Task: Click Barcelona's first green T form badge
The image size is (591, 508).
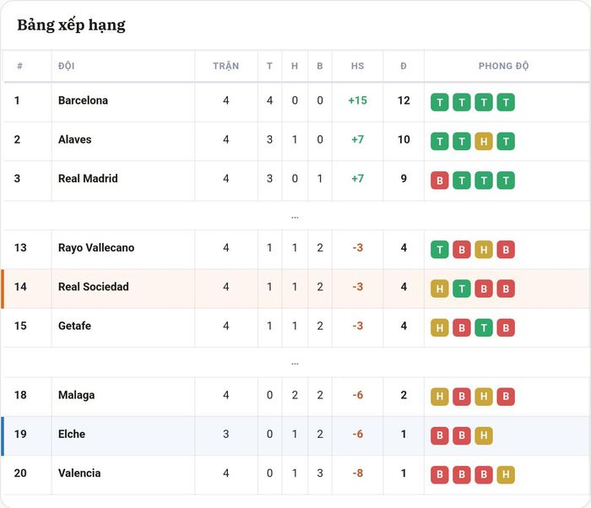Action: click(x=440, y=102)
